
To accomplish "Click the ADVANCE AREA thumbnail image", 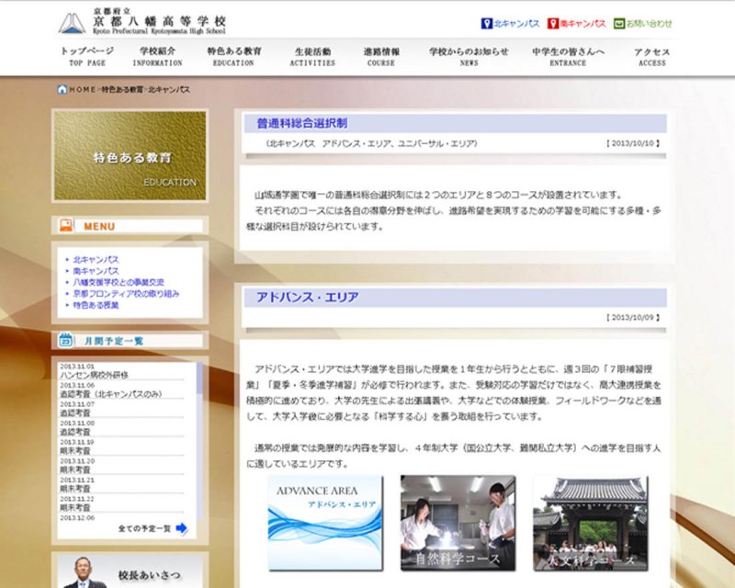I will tap(325, 523).
